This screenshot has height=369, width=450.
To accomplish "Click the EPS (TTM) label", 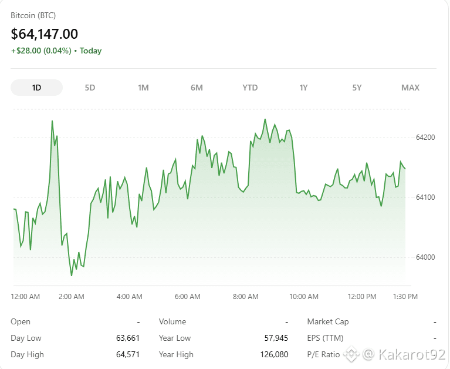I will click(325, 338).
